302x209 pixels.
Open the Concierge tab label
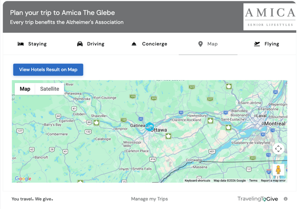coord(155,44)
